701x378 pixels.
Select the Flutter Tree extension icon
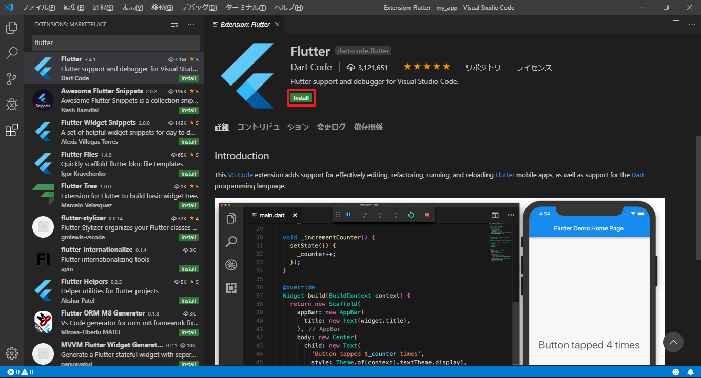coord(43,195)
